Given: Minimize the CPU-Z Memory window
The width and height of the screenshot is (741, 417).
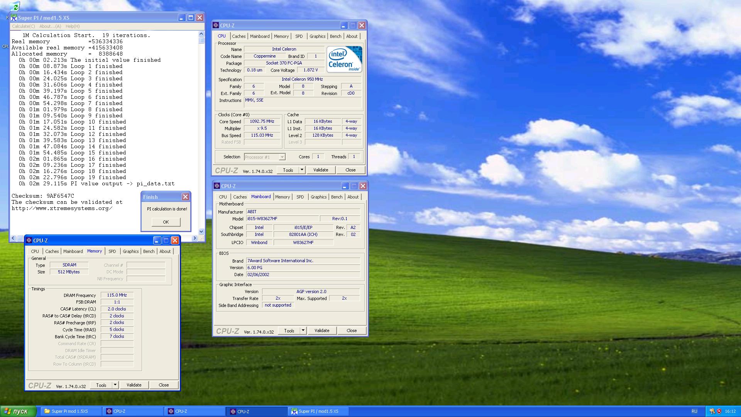Looking at the screenshot, I should [157, 241].
